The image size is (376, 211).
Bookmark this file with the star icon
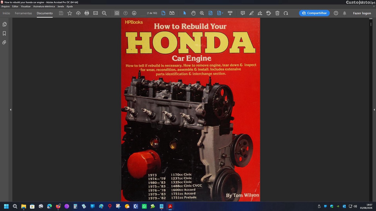[70, 13]
